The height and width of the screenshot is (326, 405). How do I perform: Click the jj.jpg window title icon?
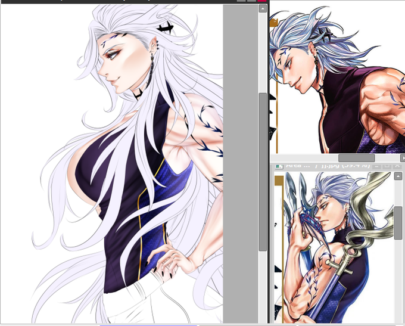pyautogui.click(x=279, y=166)
